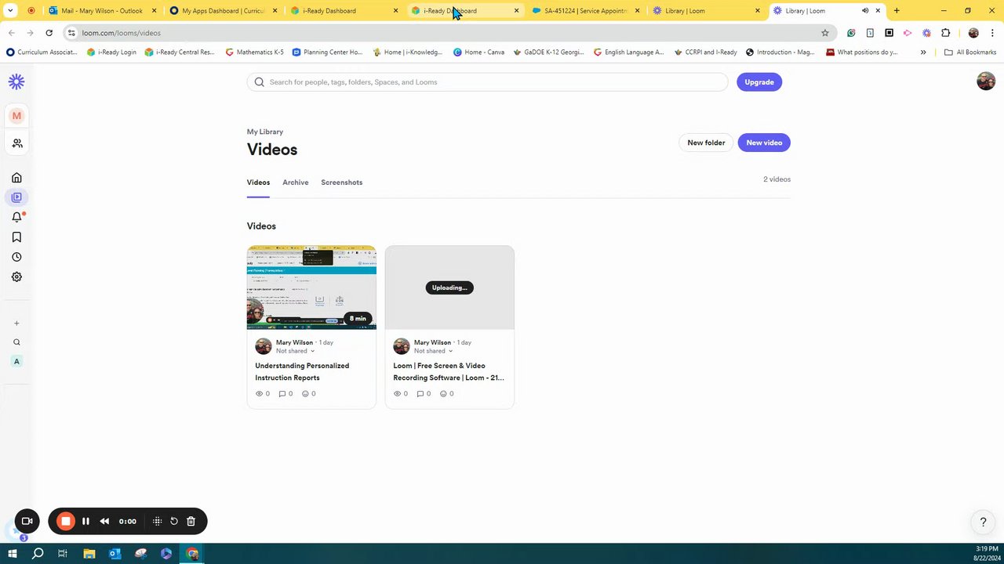Open the Extensions puzzle icon in Chrome
The height and width of the screenshot is (564, 1004).
[945, 33]
